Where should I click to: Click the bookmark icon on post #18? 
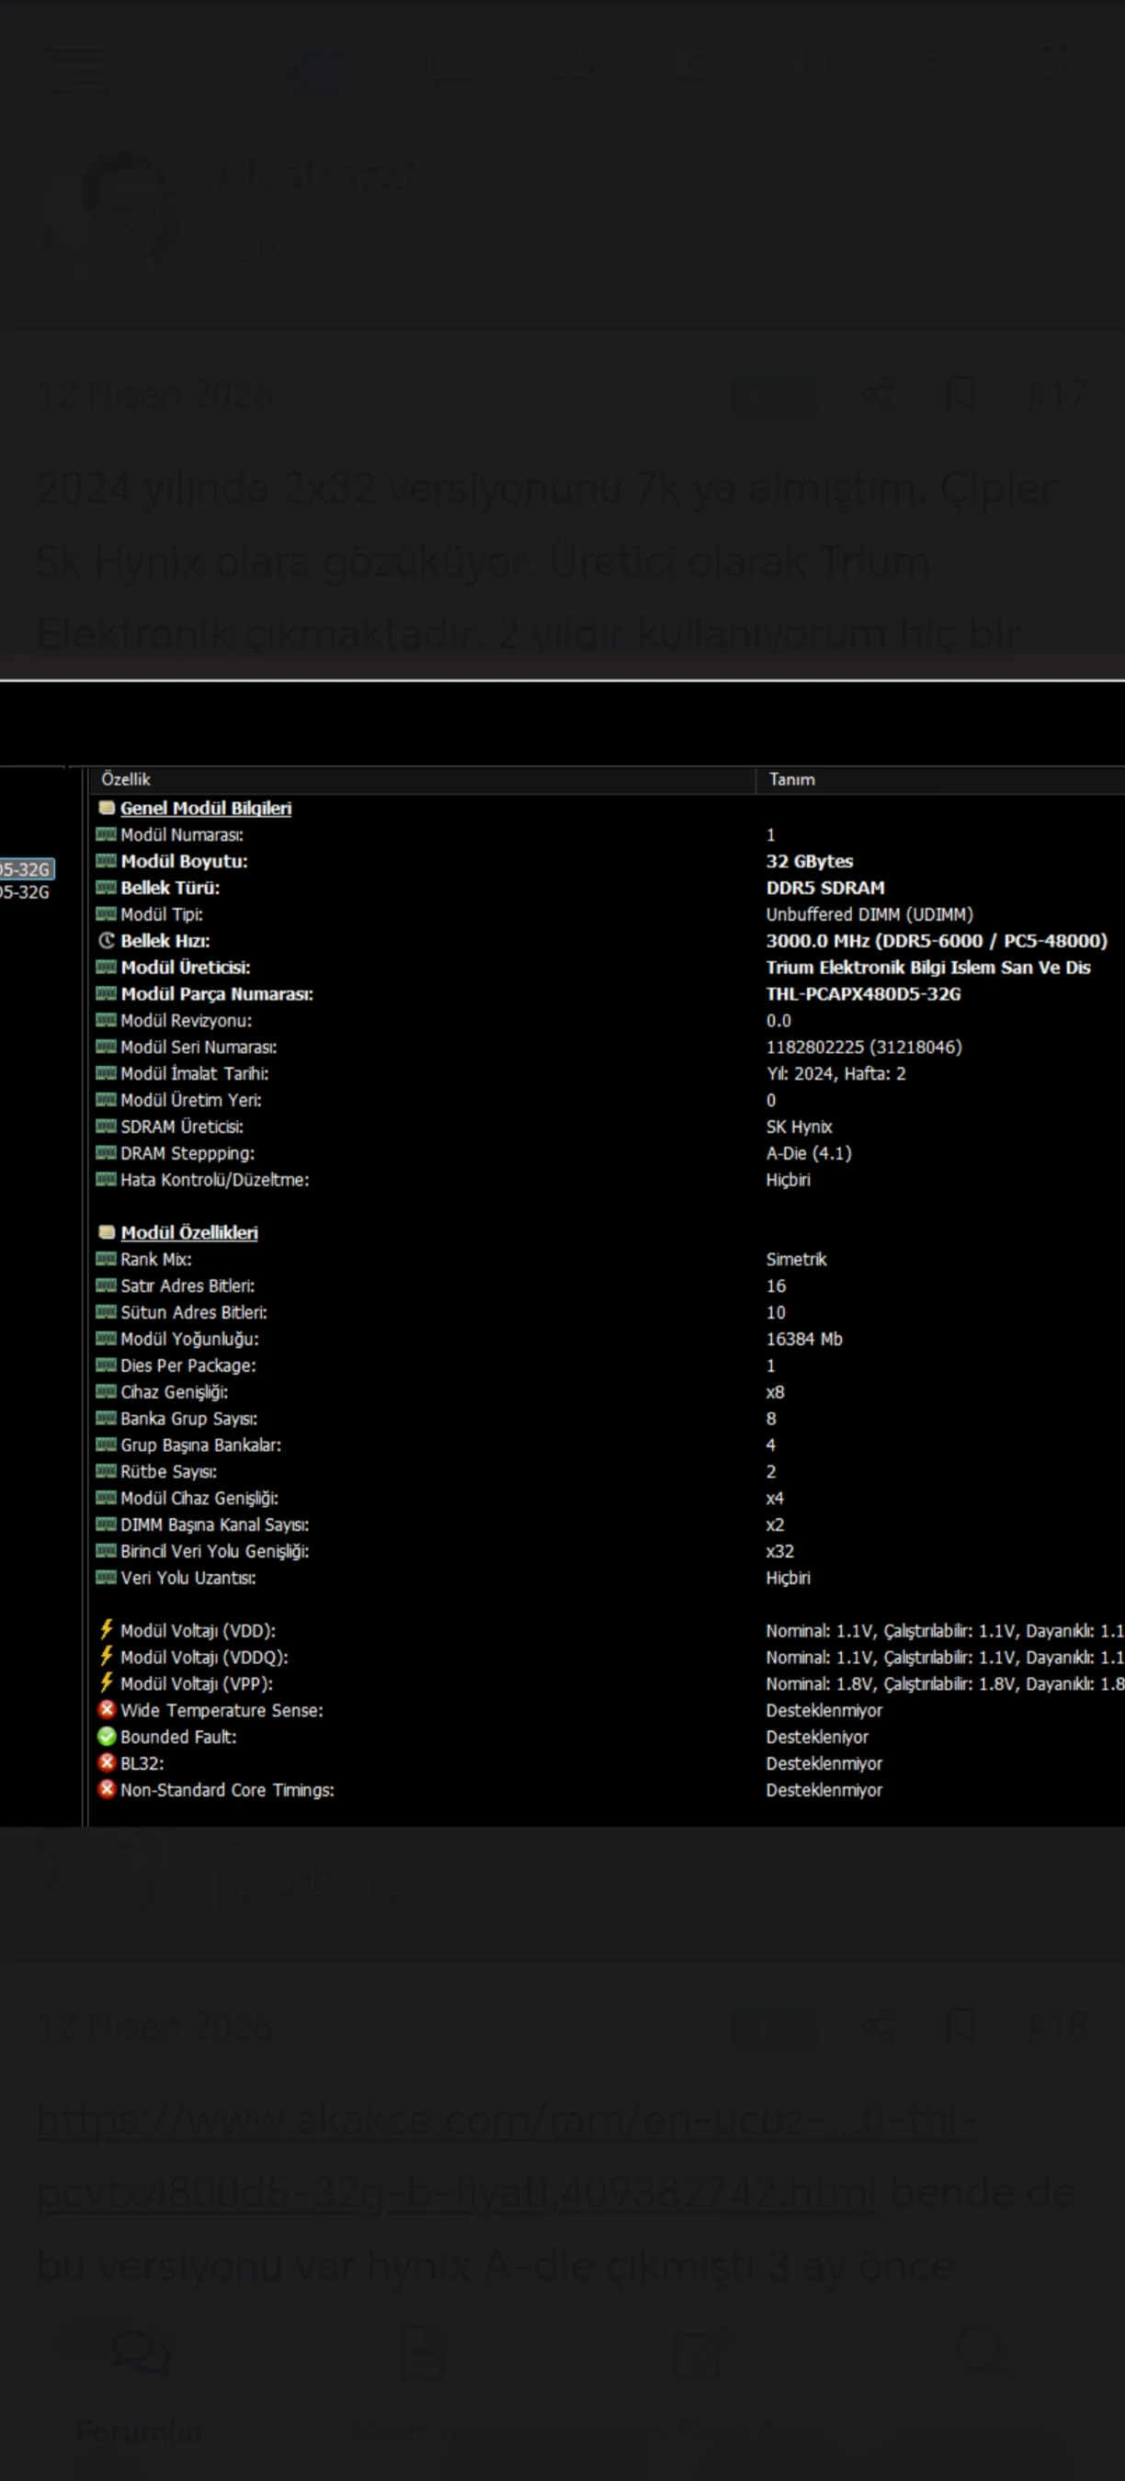click(960, 2025)
